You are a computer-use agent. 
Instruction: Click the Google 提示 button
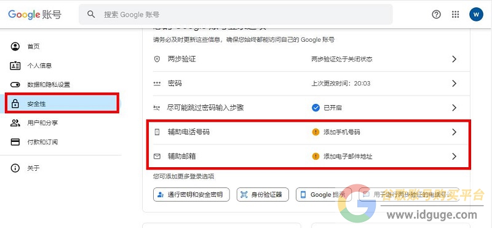point(323,194)
